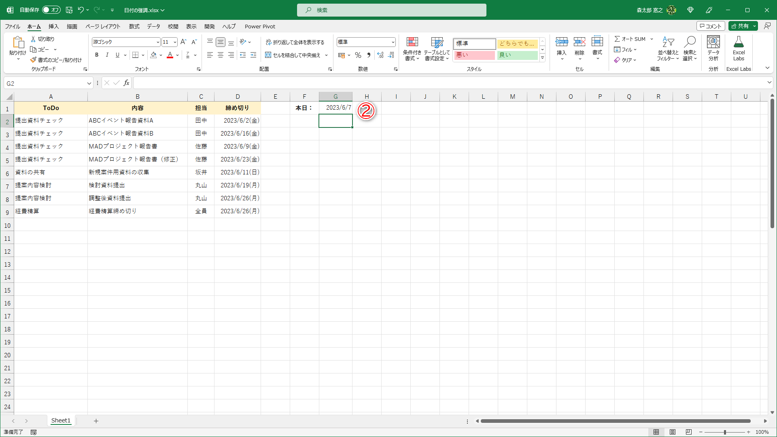Image resolution: width=777 pixels, height=437 pixels.
Task: Click the Format Painter brush icon
Action: tap(33, 60)
